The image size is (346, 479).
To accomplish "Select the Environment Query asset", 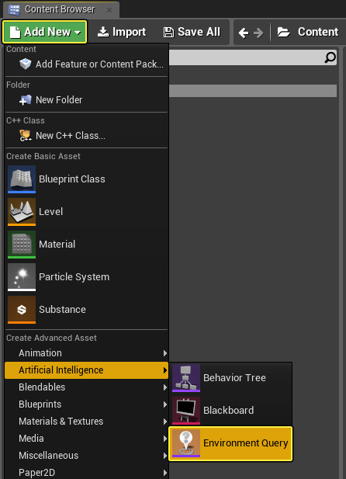I will [231, 443].
